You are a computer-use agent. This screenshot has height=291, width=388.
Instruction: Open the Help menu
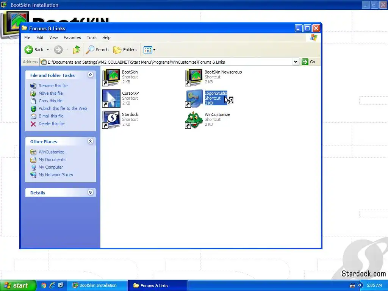[106, 38]
